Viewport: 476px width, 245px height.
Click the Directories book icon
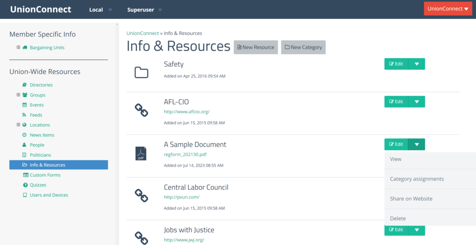[25, 85]
